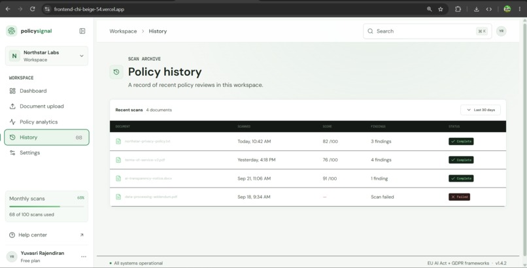
Task: Click the ⌘K shortcut badge
Action: click(482, 31)
